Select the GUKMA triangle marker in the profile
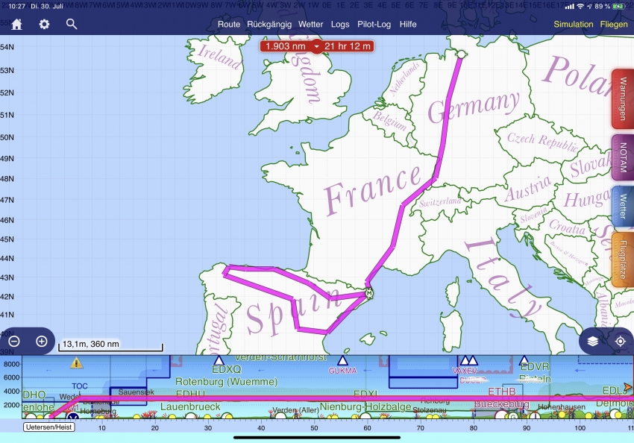This screenshot has height=443, width=634. 343,360
